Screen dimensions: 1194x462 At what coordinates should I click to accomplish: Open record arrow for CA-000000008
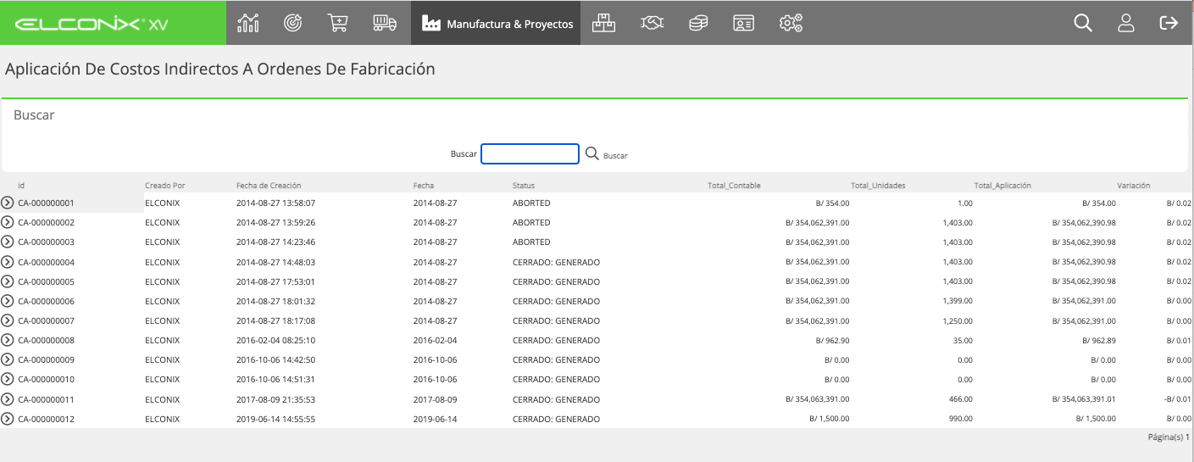click(8, 340)
